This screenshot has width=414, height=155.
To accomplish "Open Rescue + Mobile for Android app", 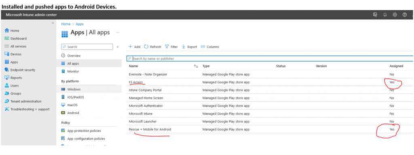I will pos(150,130).
